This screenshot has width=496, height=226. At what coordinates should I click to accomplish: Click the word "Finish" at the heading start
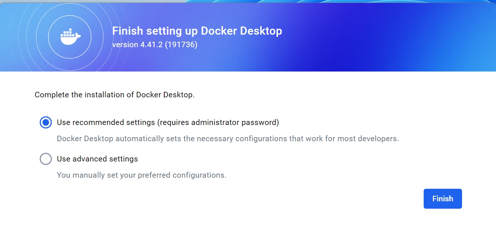(x=128, y=31)
